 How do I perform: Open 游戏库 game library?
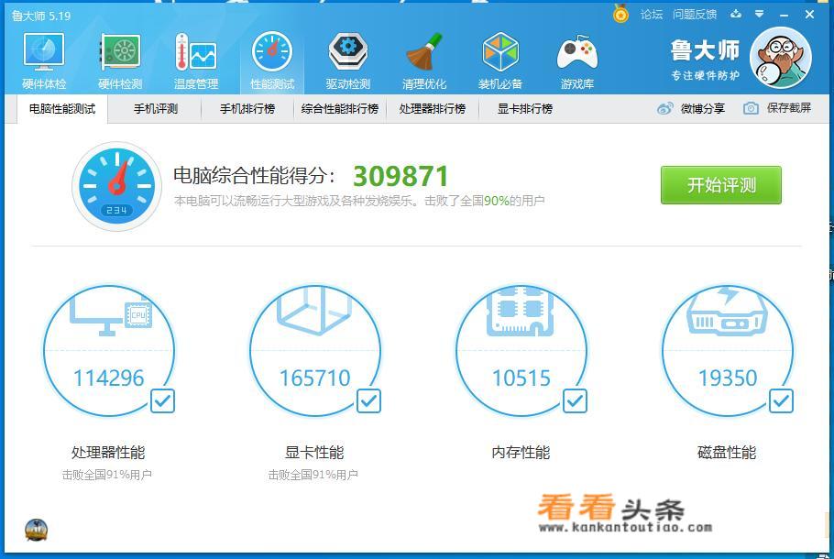[x=577, y=60]
